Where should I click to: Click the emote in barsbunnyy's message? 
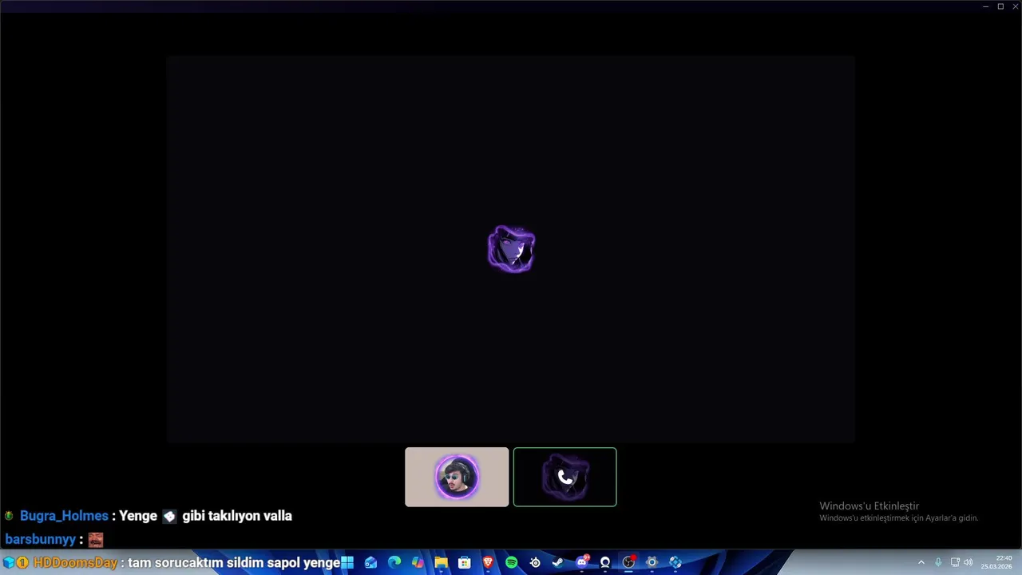coord(96,540)
